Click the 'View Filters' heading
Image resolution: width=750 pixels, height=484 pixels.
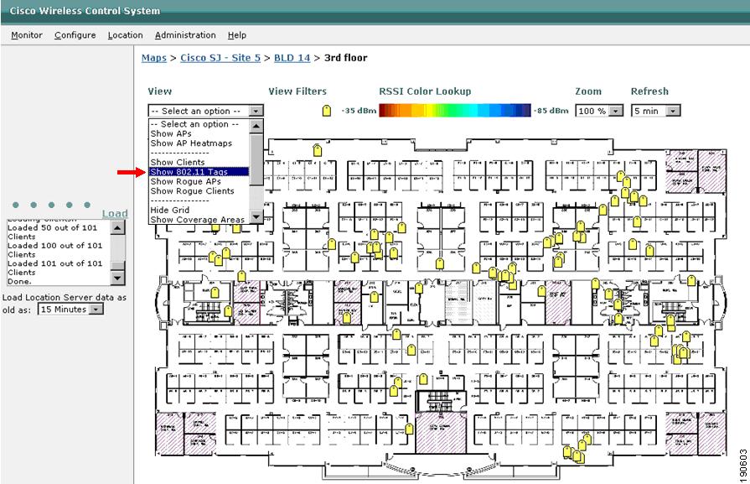coord(297,91)
